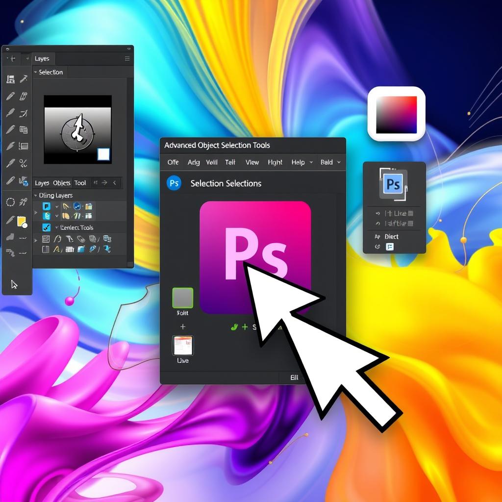Toggle the icon at end of Live row

point(410,213)
